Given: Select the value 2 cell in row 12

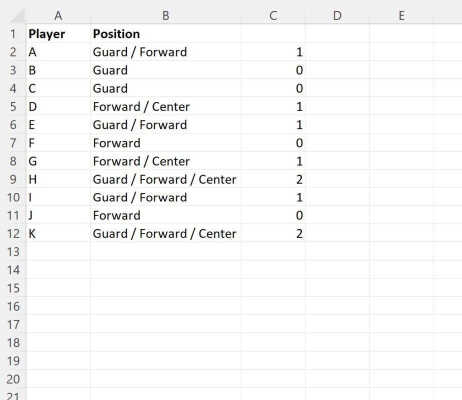Looking at the screenshot, I should point(273,234).
